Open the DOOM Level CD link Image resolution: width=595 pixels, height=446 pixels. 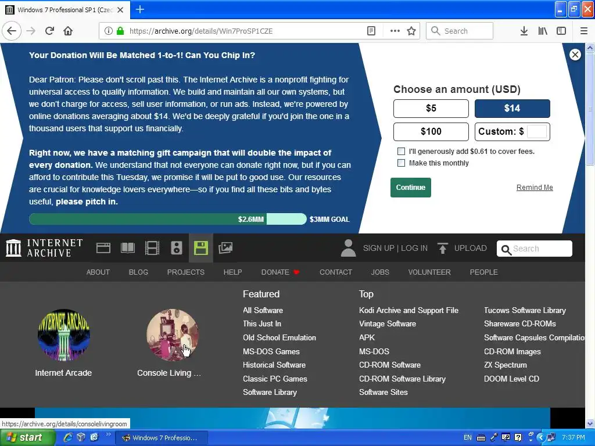[x=511, y=379]
